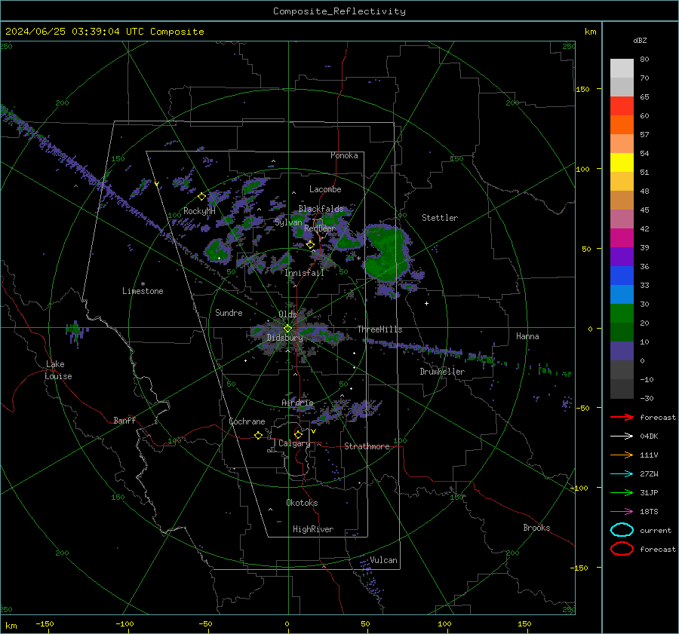Select the Olds label near radar center
This screenshot has height=634, width=679.
coord(287,314)
